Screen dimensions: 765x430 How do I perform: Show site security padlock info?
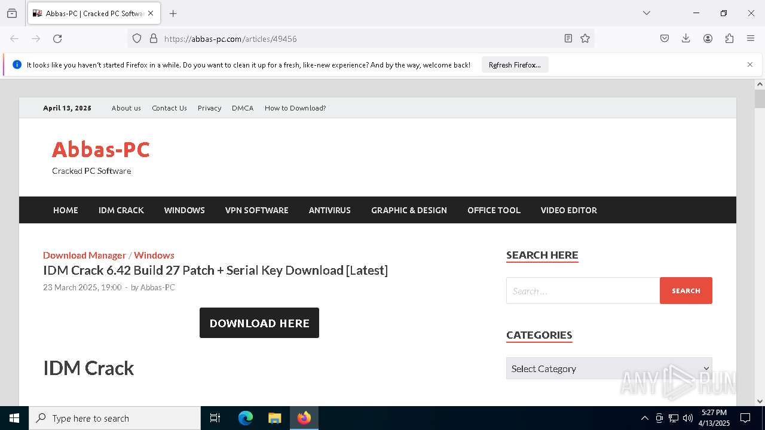154,38
